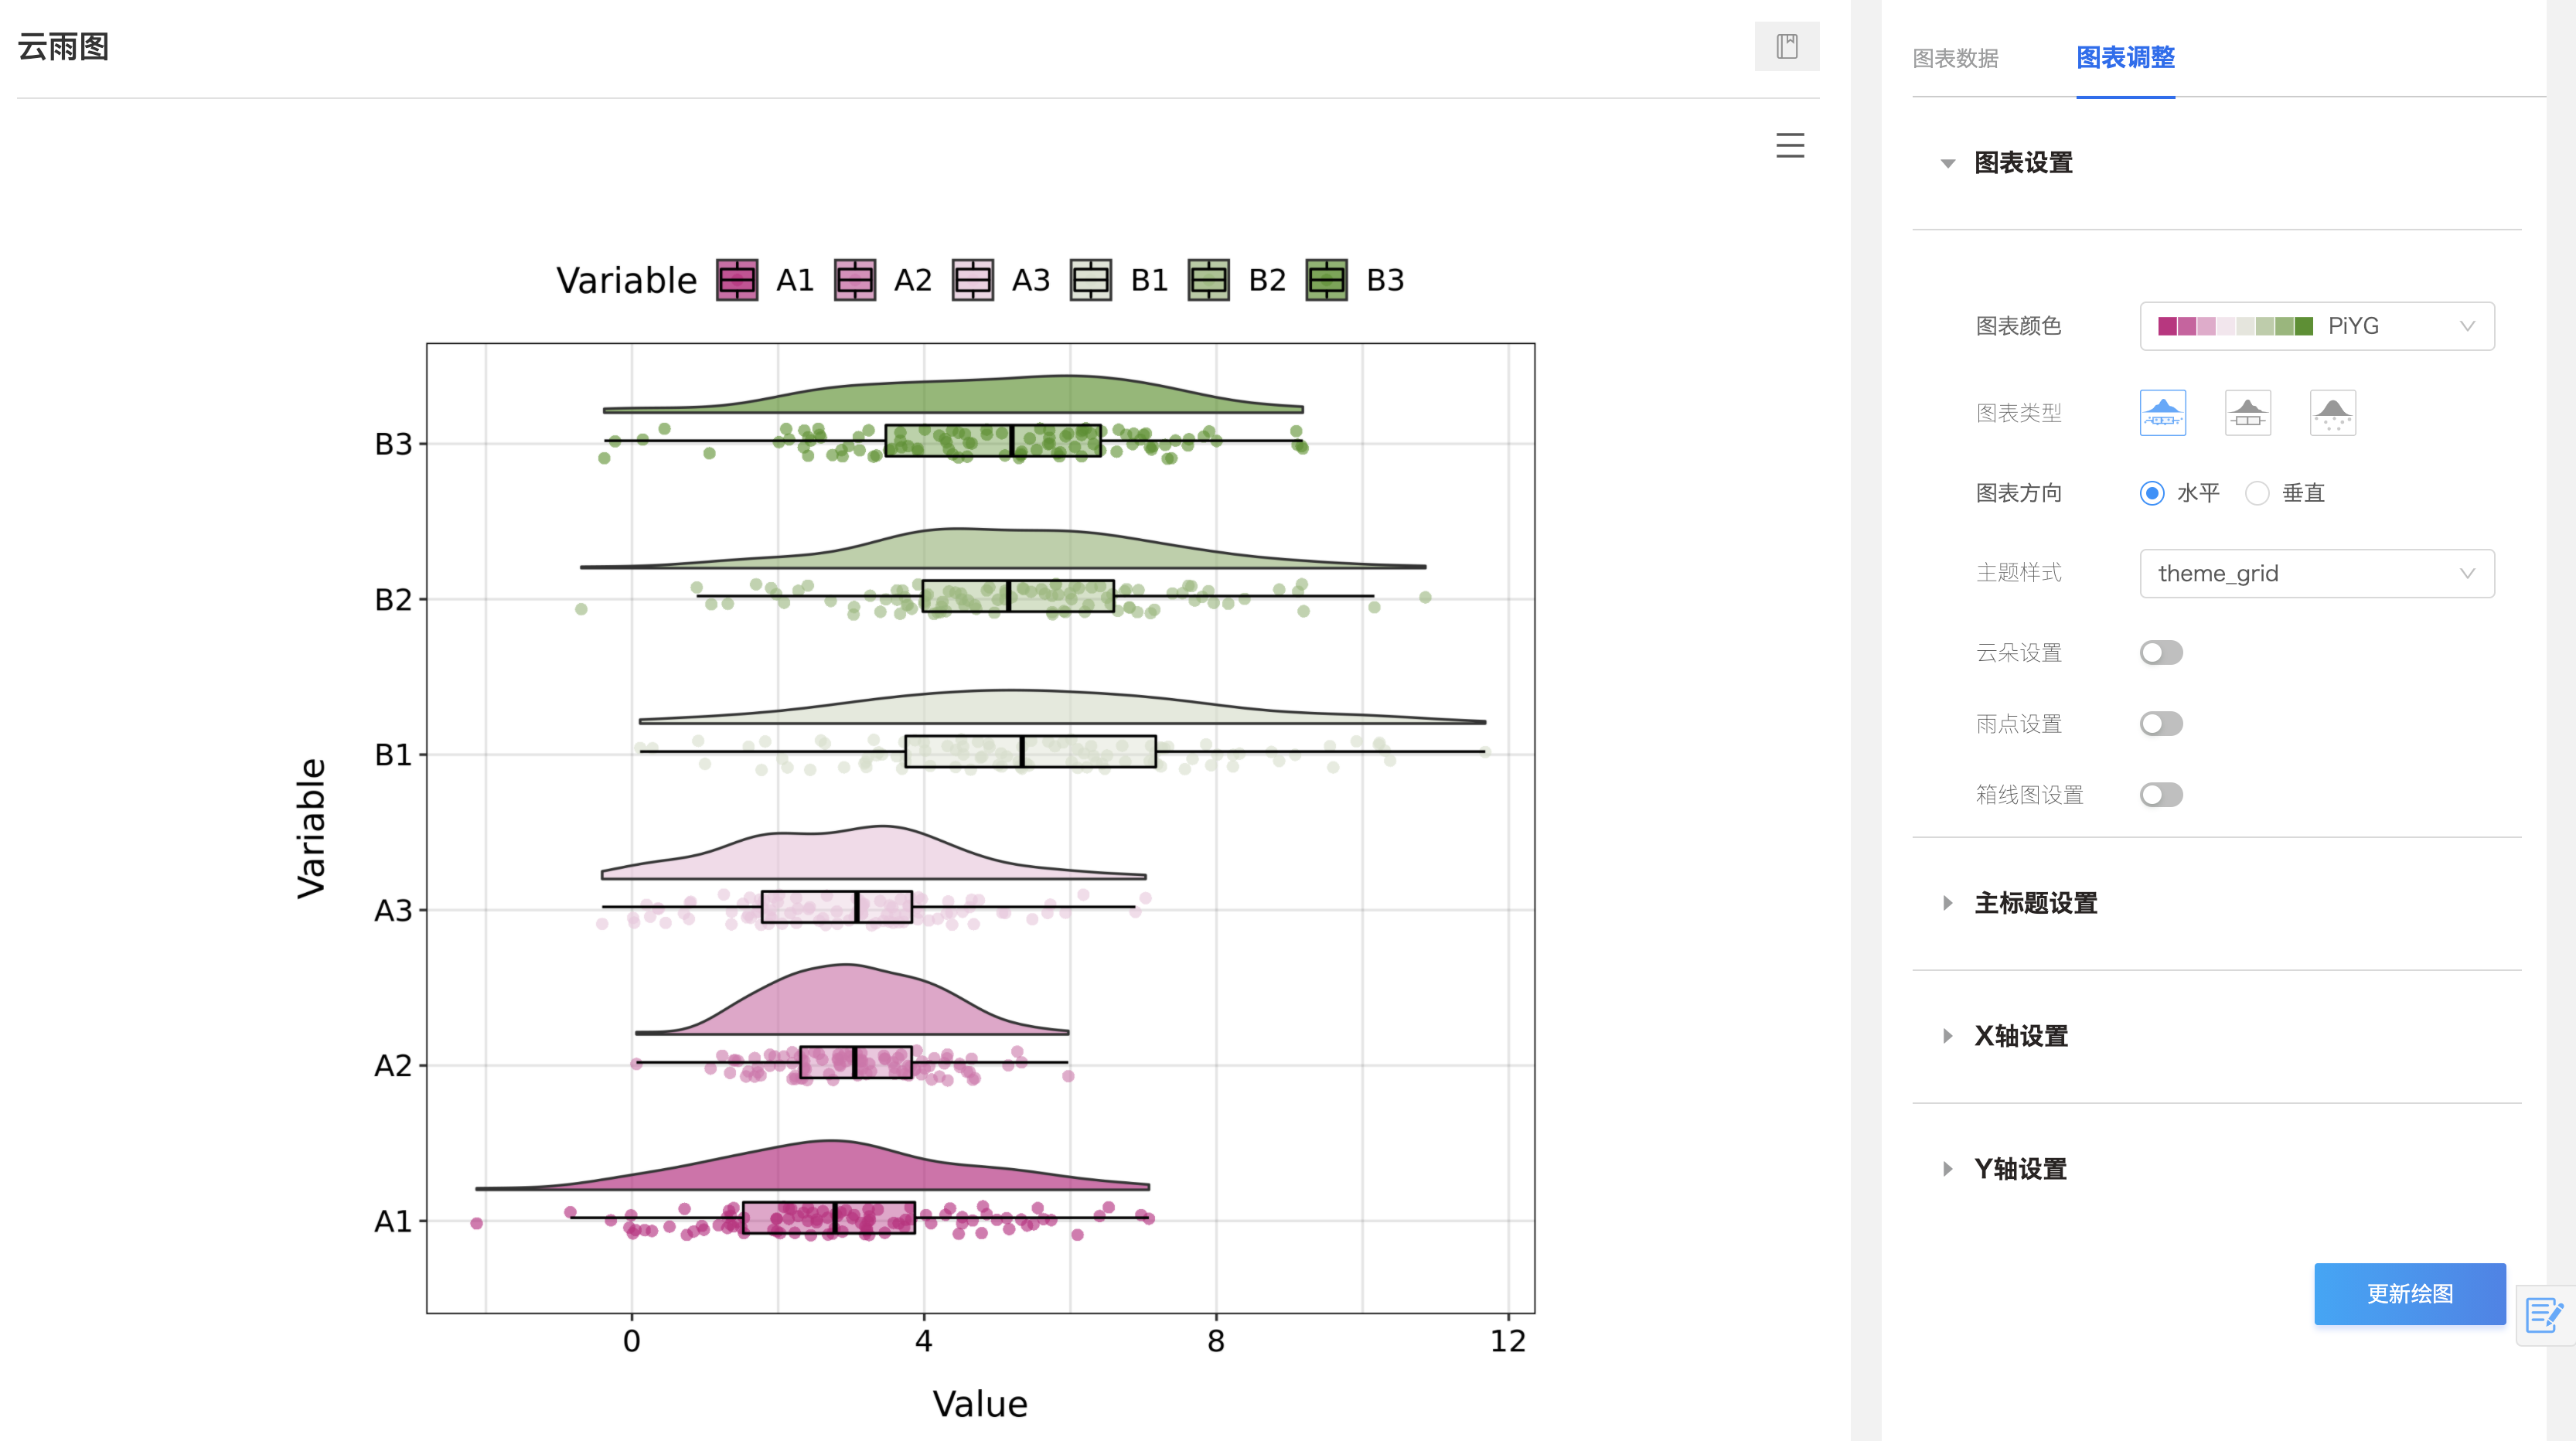Click the 图表类型 label
This screenshot has width=2576, height=1441.
point(2018,413)
